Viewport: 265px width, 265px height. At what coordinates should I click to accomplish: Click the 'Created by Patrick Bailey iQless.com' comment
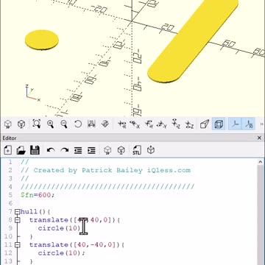(x=106, y=170)
